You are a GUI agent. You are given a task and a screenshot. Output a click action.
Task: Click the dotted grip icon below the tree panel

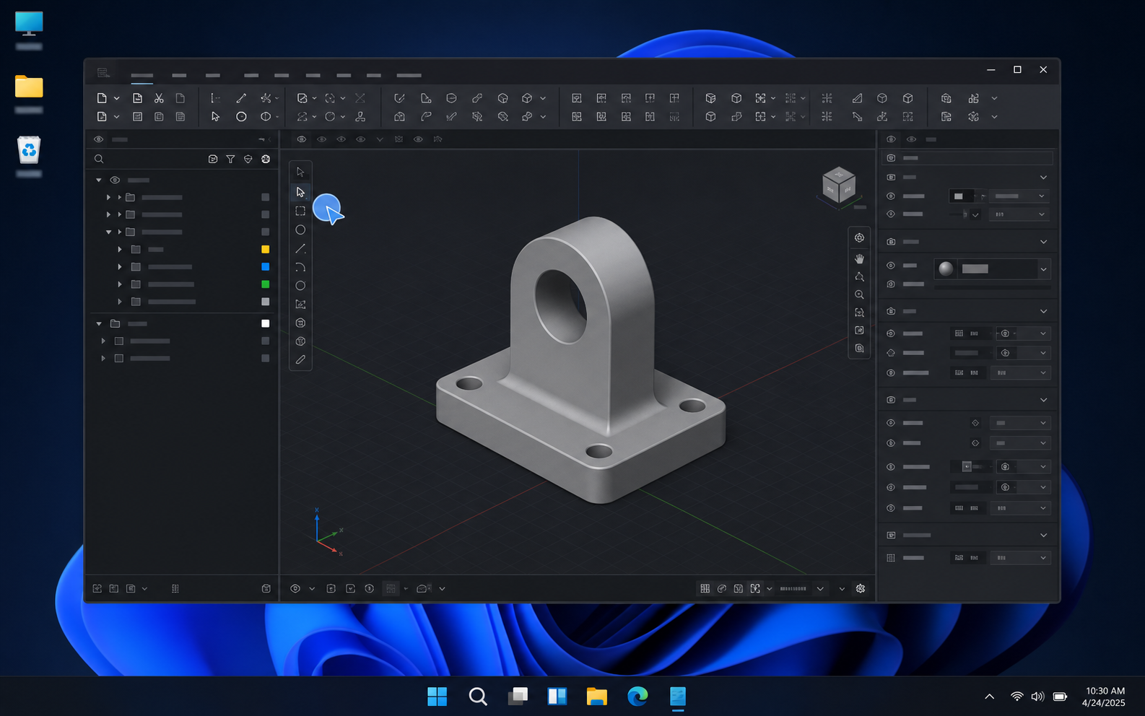coord(175,588)
